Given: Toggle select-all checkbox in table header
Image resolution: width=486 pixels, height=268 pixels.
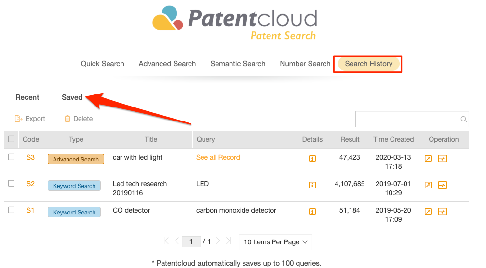Looking at the screenshot, I should [x=12, y=139].
